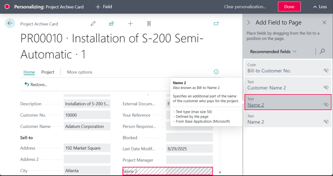Click the share icon
Screen dimensions: 333x176
pyautogui.click(x=112, y=23)
